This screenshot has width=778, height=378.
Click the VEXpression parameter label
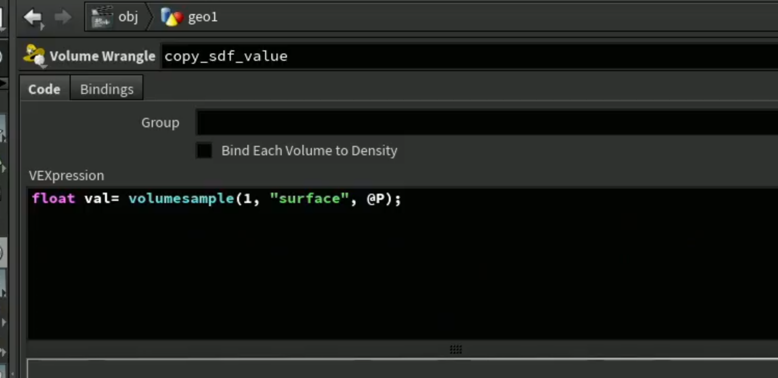pos(67,176)
